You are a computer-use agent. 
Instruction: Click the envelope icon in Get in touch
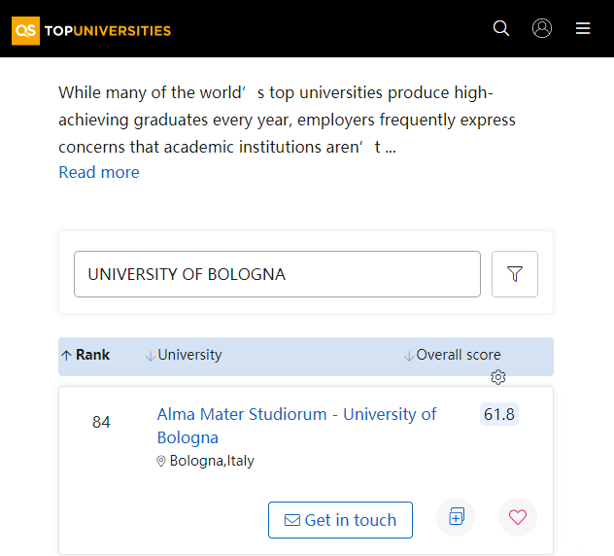coord(291,521)
